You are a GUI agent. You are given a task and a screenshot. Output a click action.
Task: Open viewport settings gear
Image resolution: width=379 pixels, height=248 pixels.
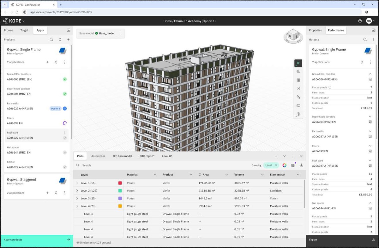tap(298, 114)
